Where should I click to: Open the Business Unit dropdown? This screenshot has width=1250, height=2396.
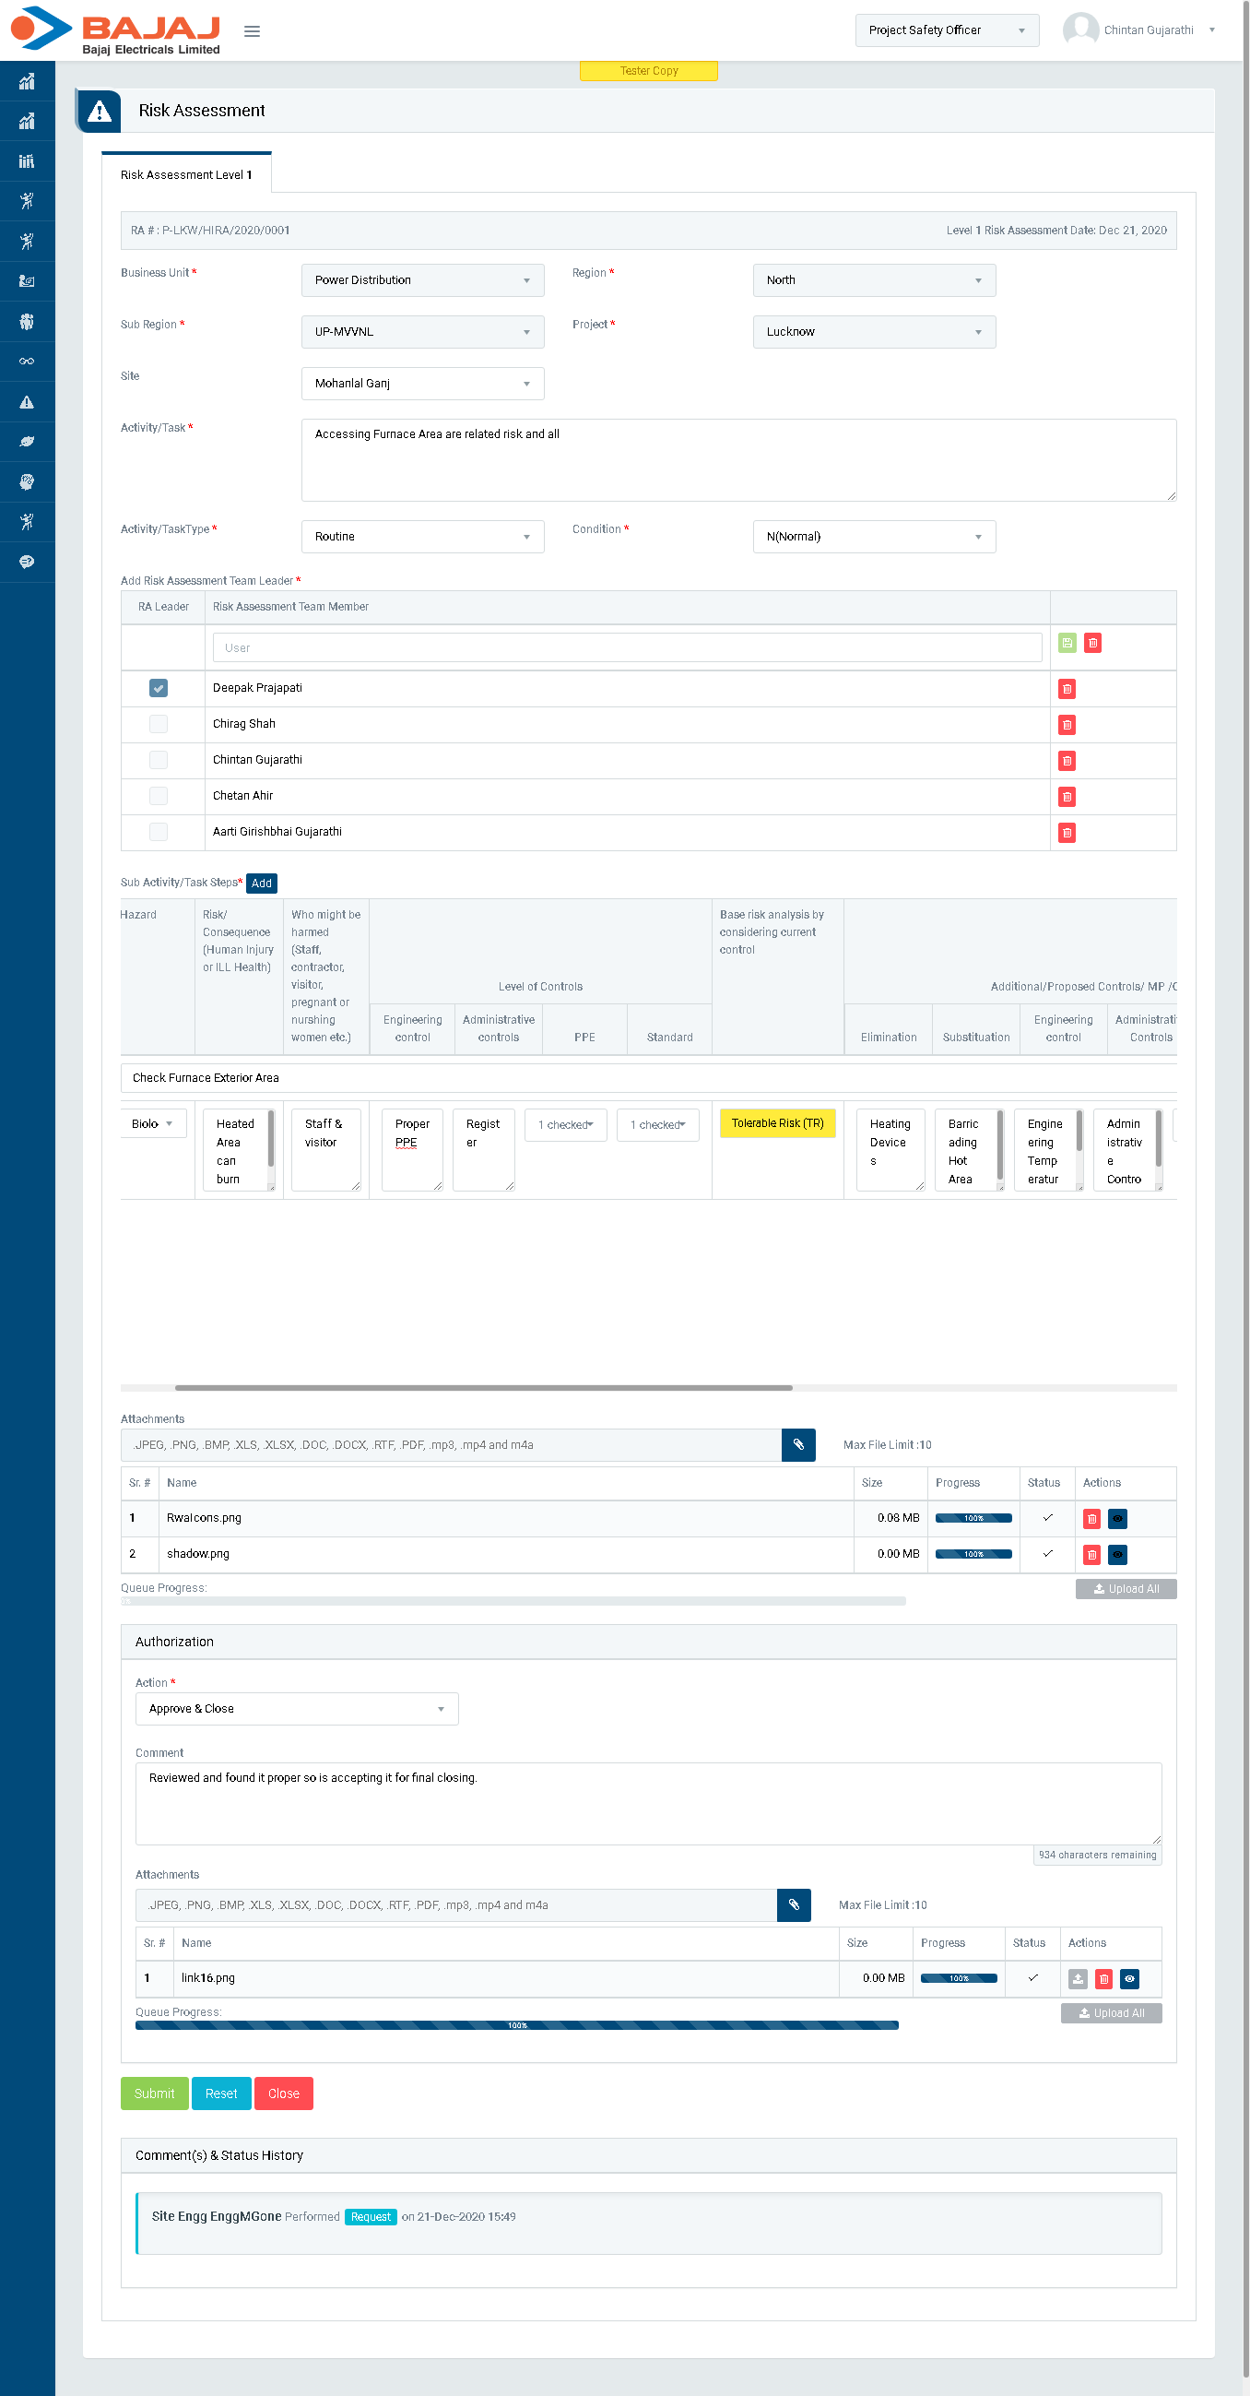pos(422,280)
